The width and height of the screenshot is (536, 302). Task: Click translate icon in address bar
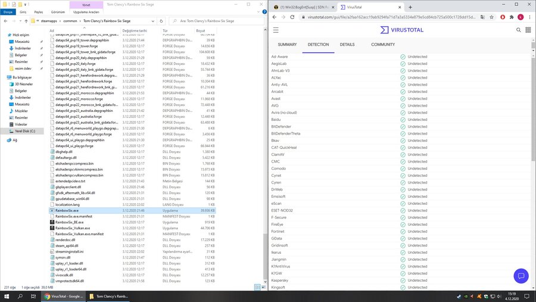coord(482,17)
